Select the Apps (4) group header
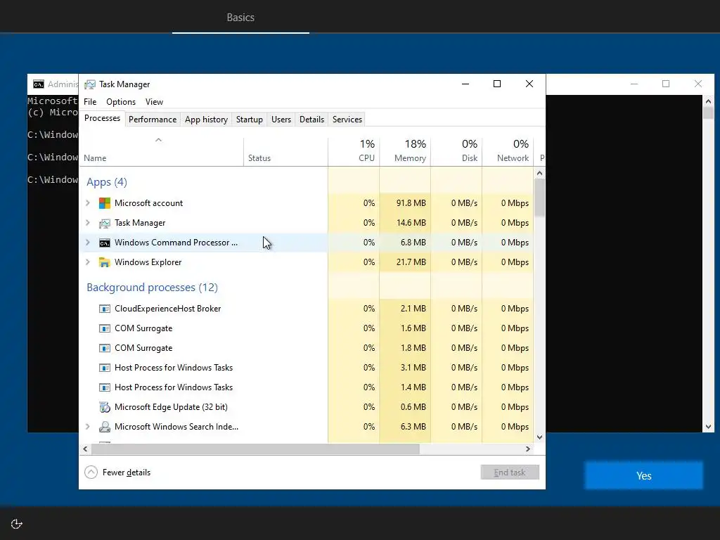The width and height of the screenshot is (720, 540). pyautogui.click(x=107, y=182)
